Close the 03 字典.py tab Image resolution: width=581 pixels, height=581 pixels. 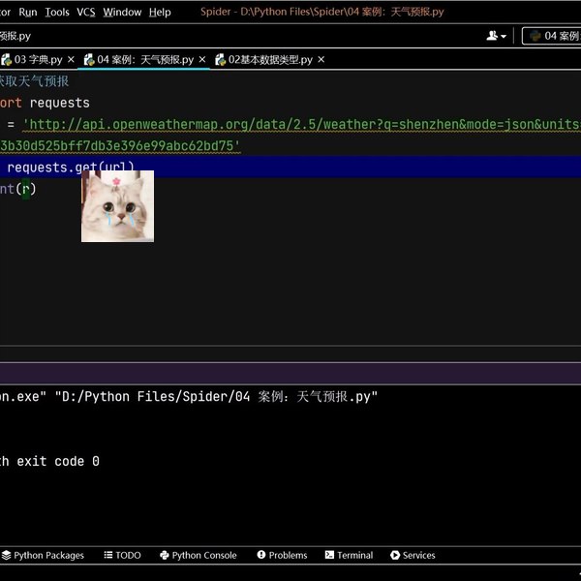[x=71, y=60]
